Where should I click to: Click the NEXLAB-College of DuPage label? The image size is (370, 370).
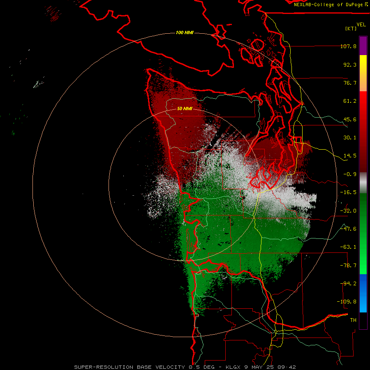click(329, 5)
